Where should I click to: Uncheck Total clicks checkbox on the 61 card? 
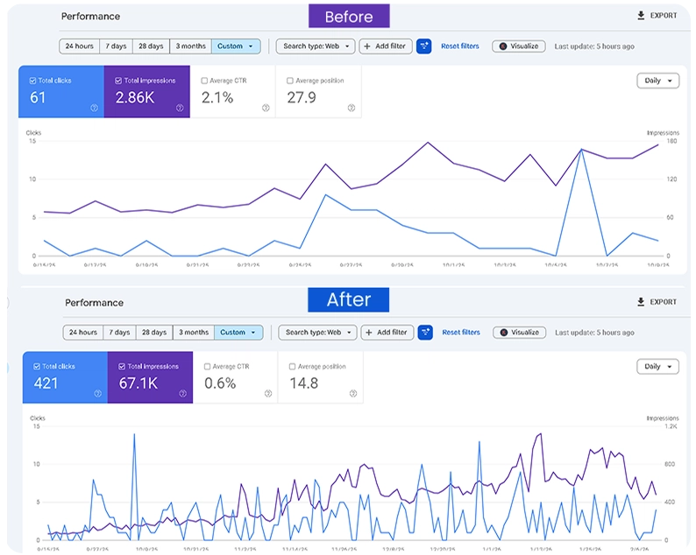click(33, 81)
